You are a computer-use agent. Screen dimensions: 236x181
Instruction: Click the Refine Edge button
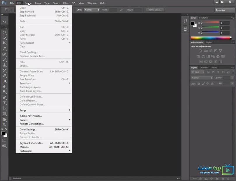click(155, 10)
